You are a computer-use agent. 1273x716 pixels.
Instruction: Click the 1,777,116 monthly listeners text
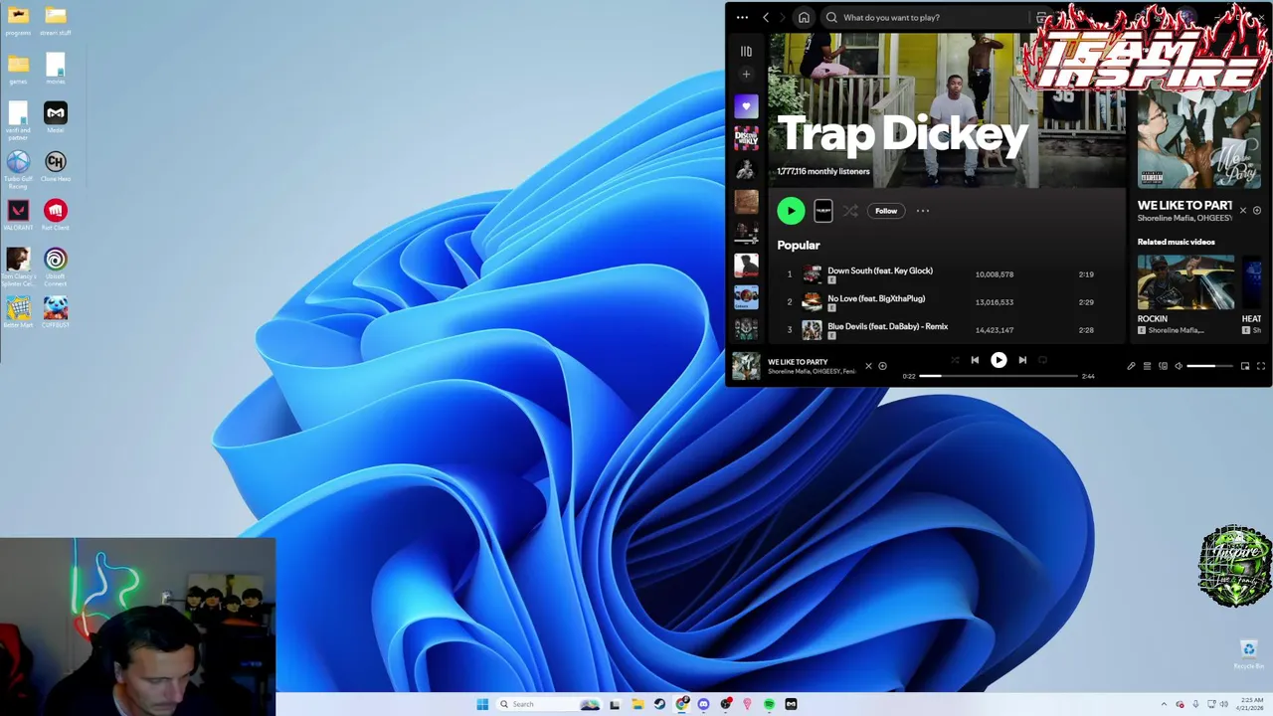coord(823,171)
